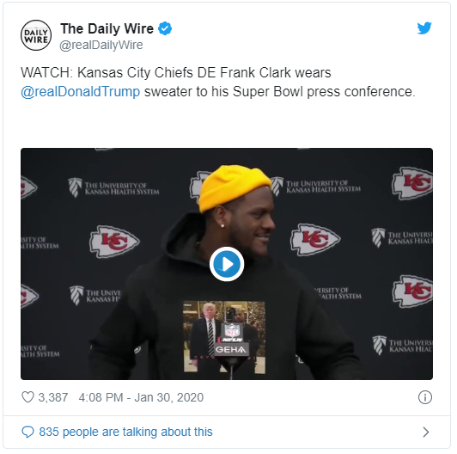Follow the @realDonaldTrump mention link
This screenshot has width=457, height=454.
(x=80, y=92)
